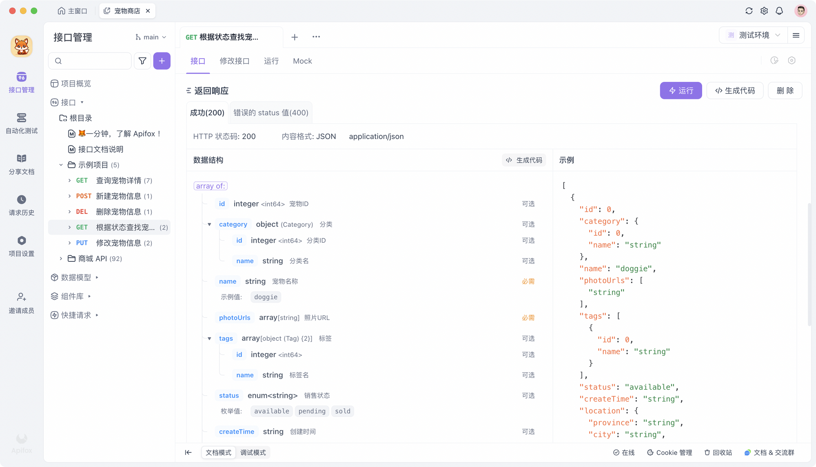
Task: Click the user avatar
Action: [x=800, y=11]
